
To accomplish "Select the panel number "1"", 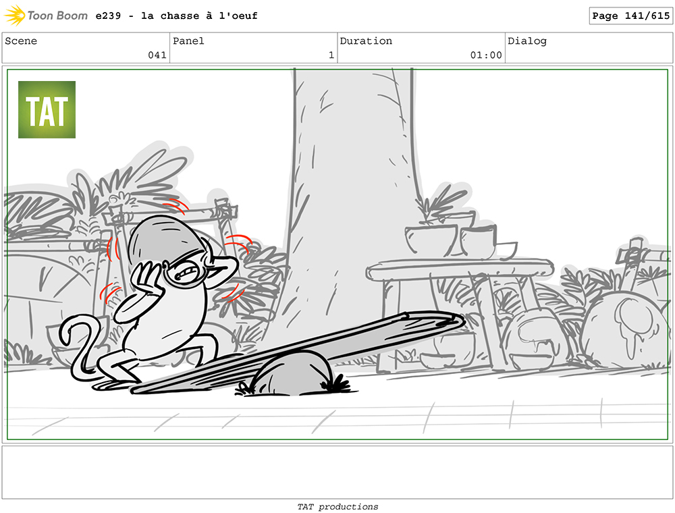I will [331, 55].
